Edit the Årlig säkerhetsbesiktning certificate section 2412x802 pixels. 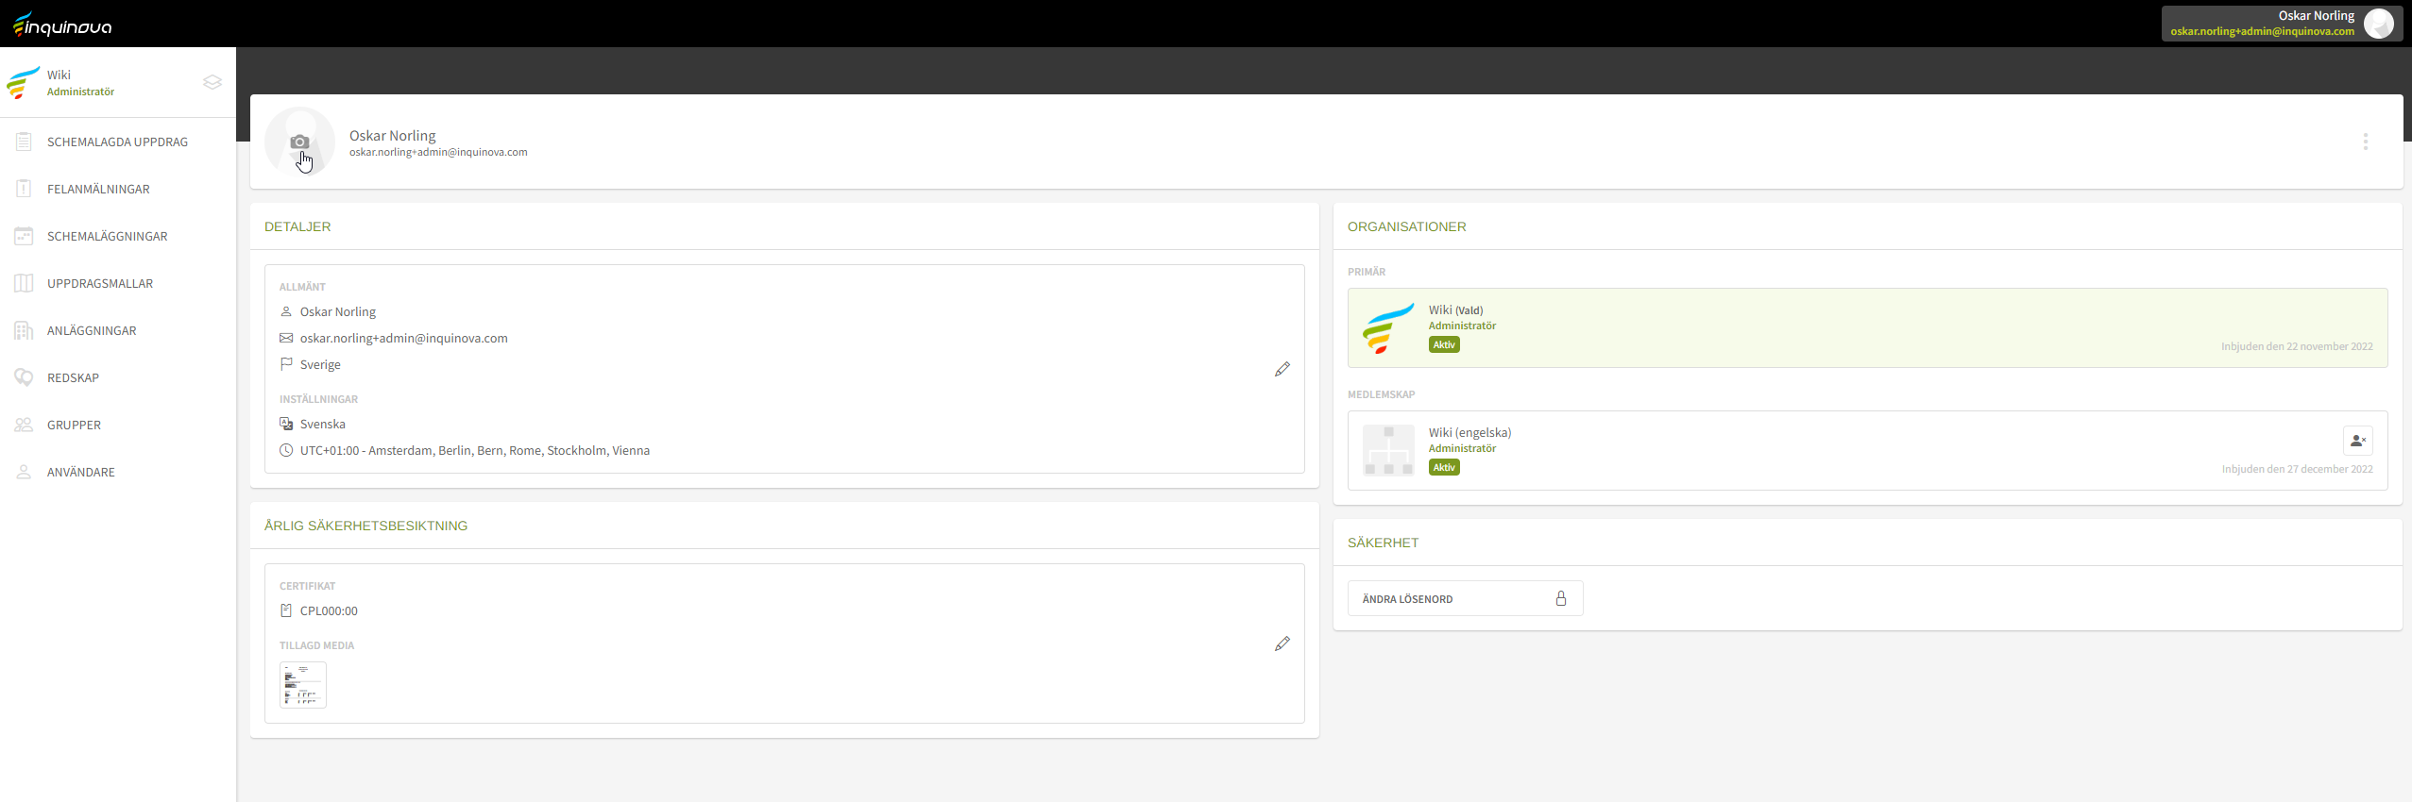1282,643
